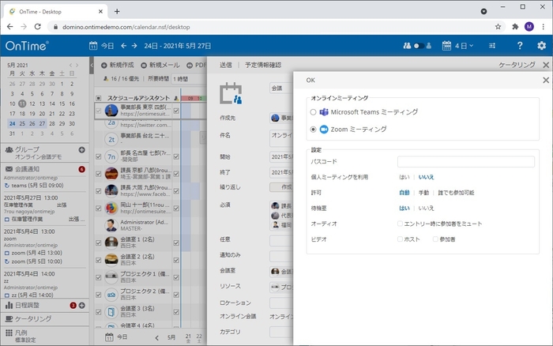The width and height of the screenshot is (553, 346).
Task: Toggle checkbox for 部長 名古屋 七郎
Action: click(x=99, y=156)
